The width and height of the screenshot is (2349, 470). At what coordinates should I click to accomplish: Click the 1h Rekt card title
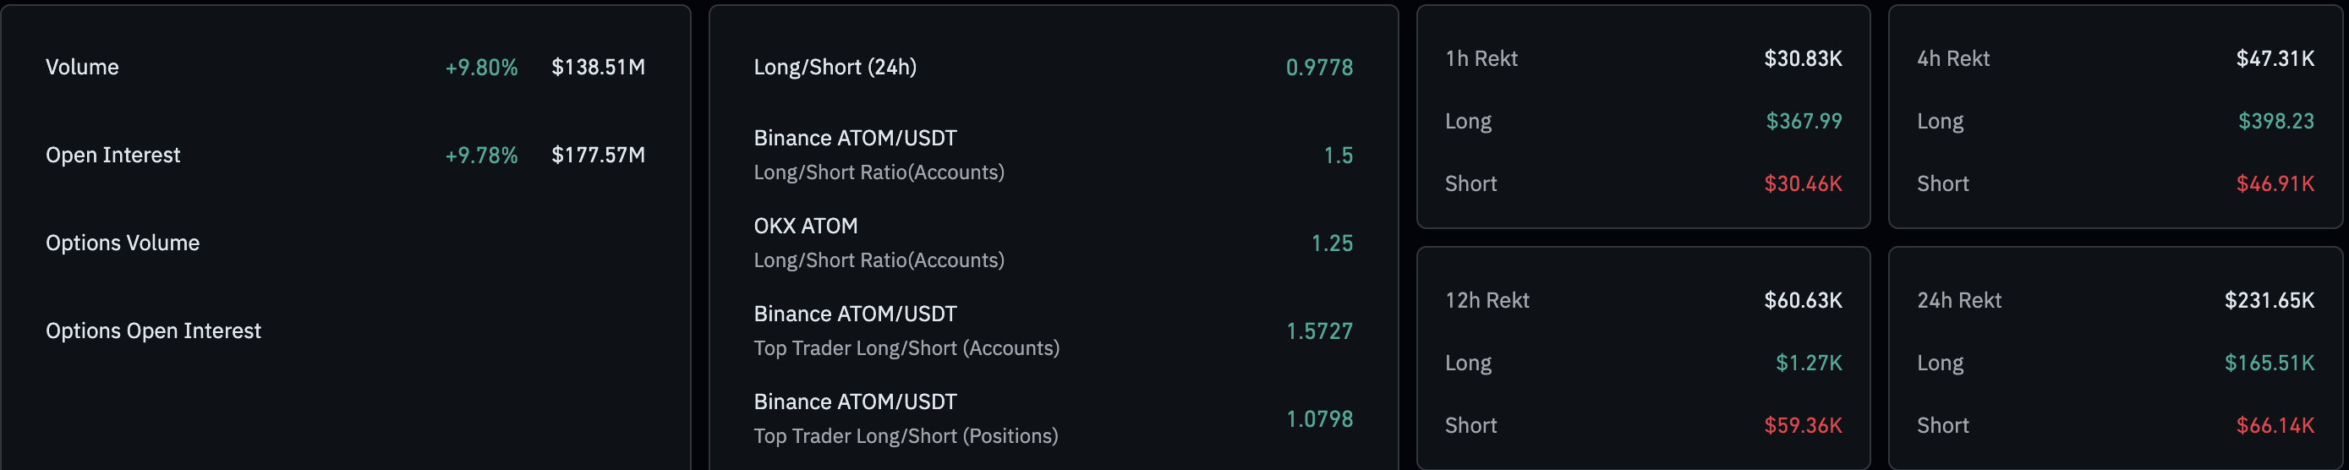coord(1481,59)
